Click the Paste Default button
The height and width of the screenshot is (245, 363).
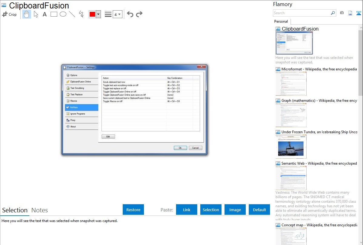(259, 210)
